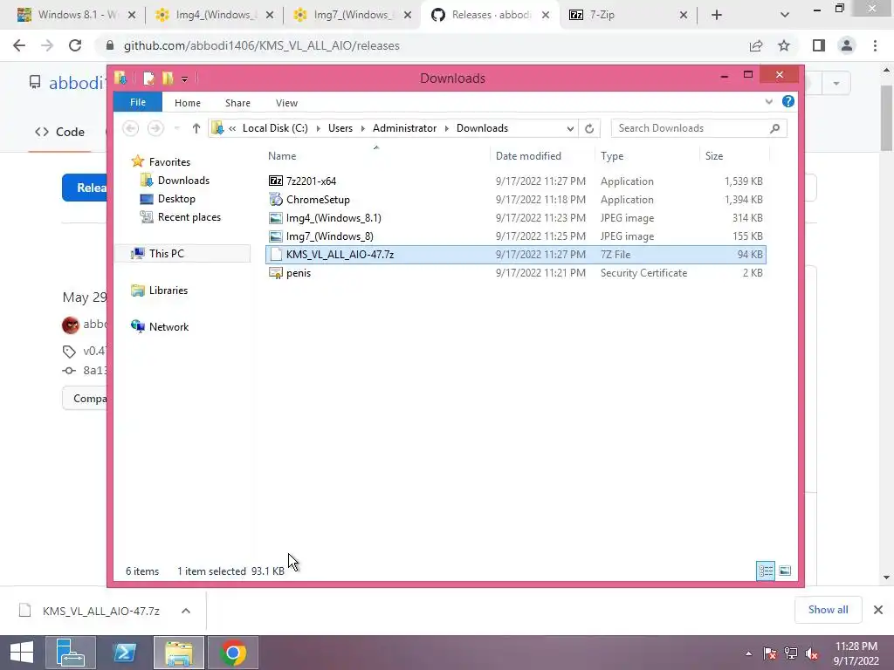Refresh the Downloads folder view
Screen dimensions: 894x670
(x=589, y=128)
